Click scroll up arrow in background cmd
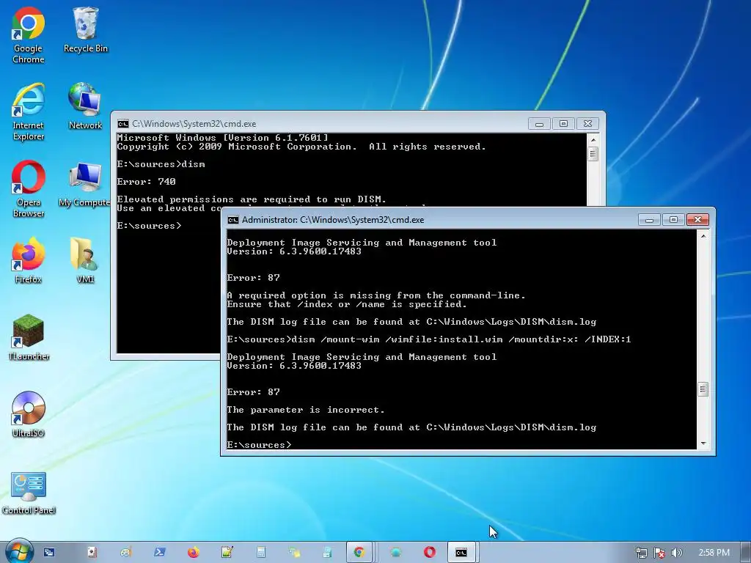 (x=593, y=140)
